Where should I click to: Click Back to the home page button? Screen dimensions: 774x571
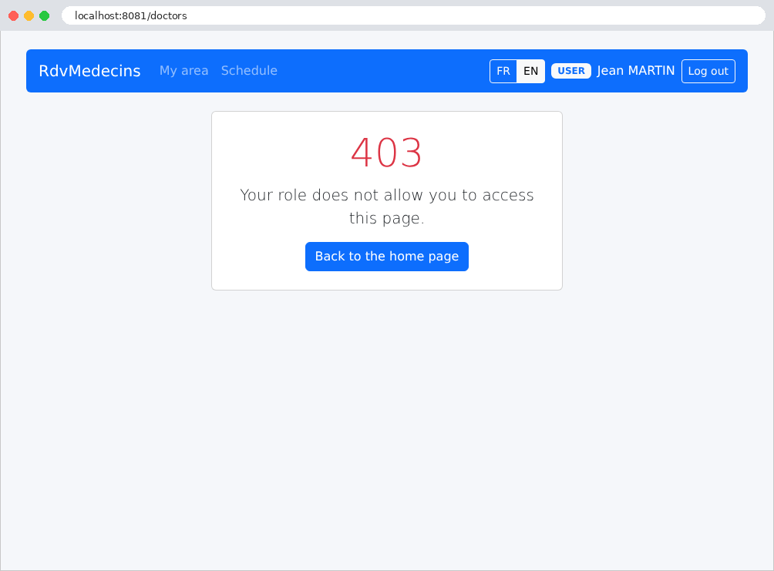[x=387, y=257]
